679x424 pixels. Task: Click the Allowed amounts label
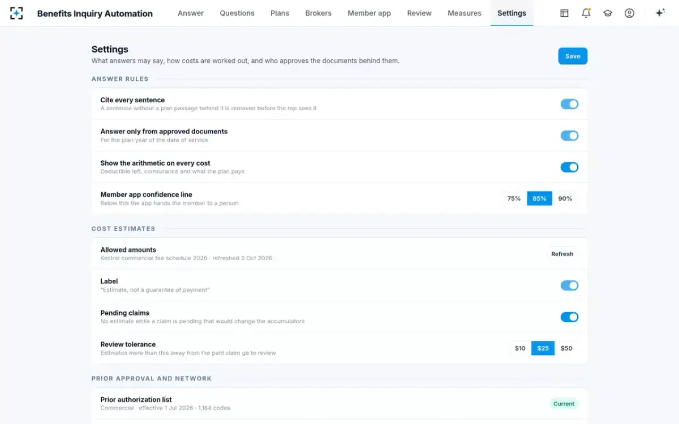pyautogui.click(x=128, y=250)
